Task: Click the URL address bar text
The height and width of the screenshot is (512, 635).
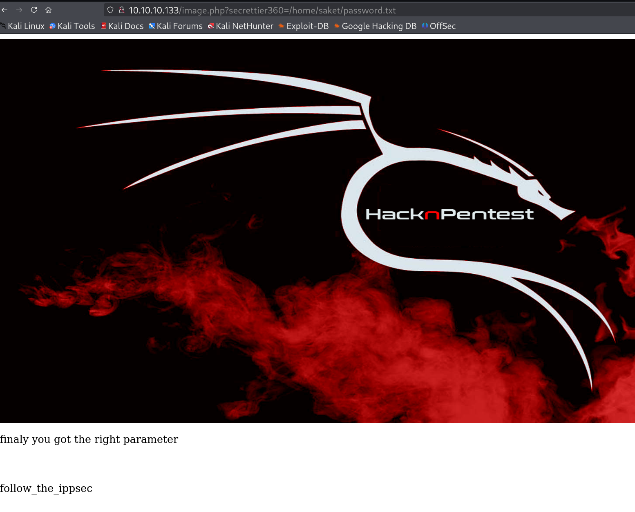Action: pos(262,10)
